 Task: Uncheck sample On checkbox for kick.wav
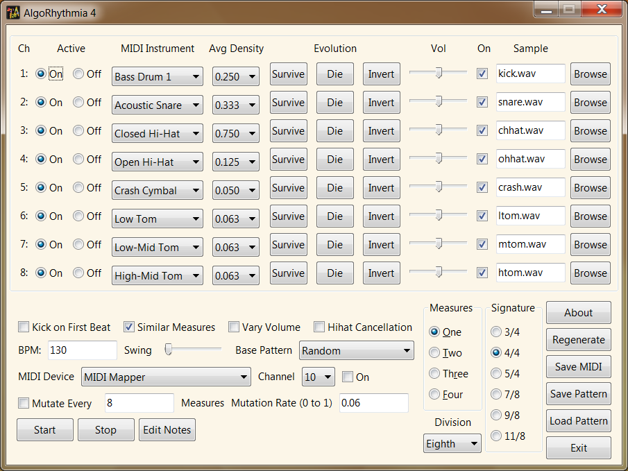tap(482, 74)
